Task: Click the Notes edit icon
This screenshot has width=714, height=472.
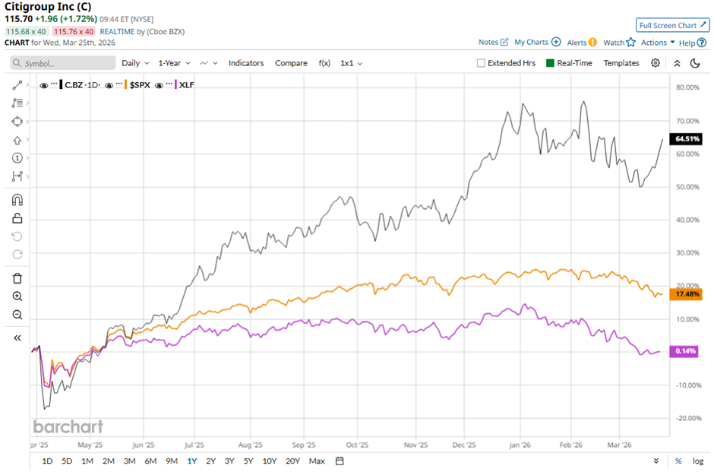Action: pyautogui.click(x=504, y=42)
